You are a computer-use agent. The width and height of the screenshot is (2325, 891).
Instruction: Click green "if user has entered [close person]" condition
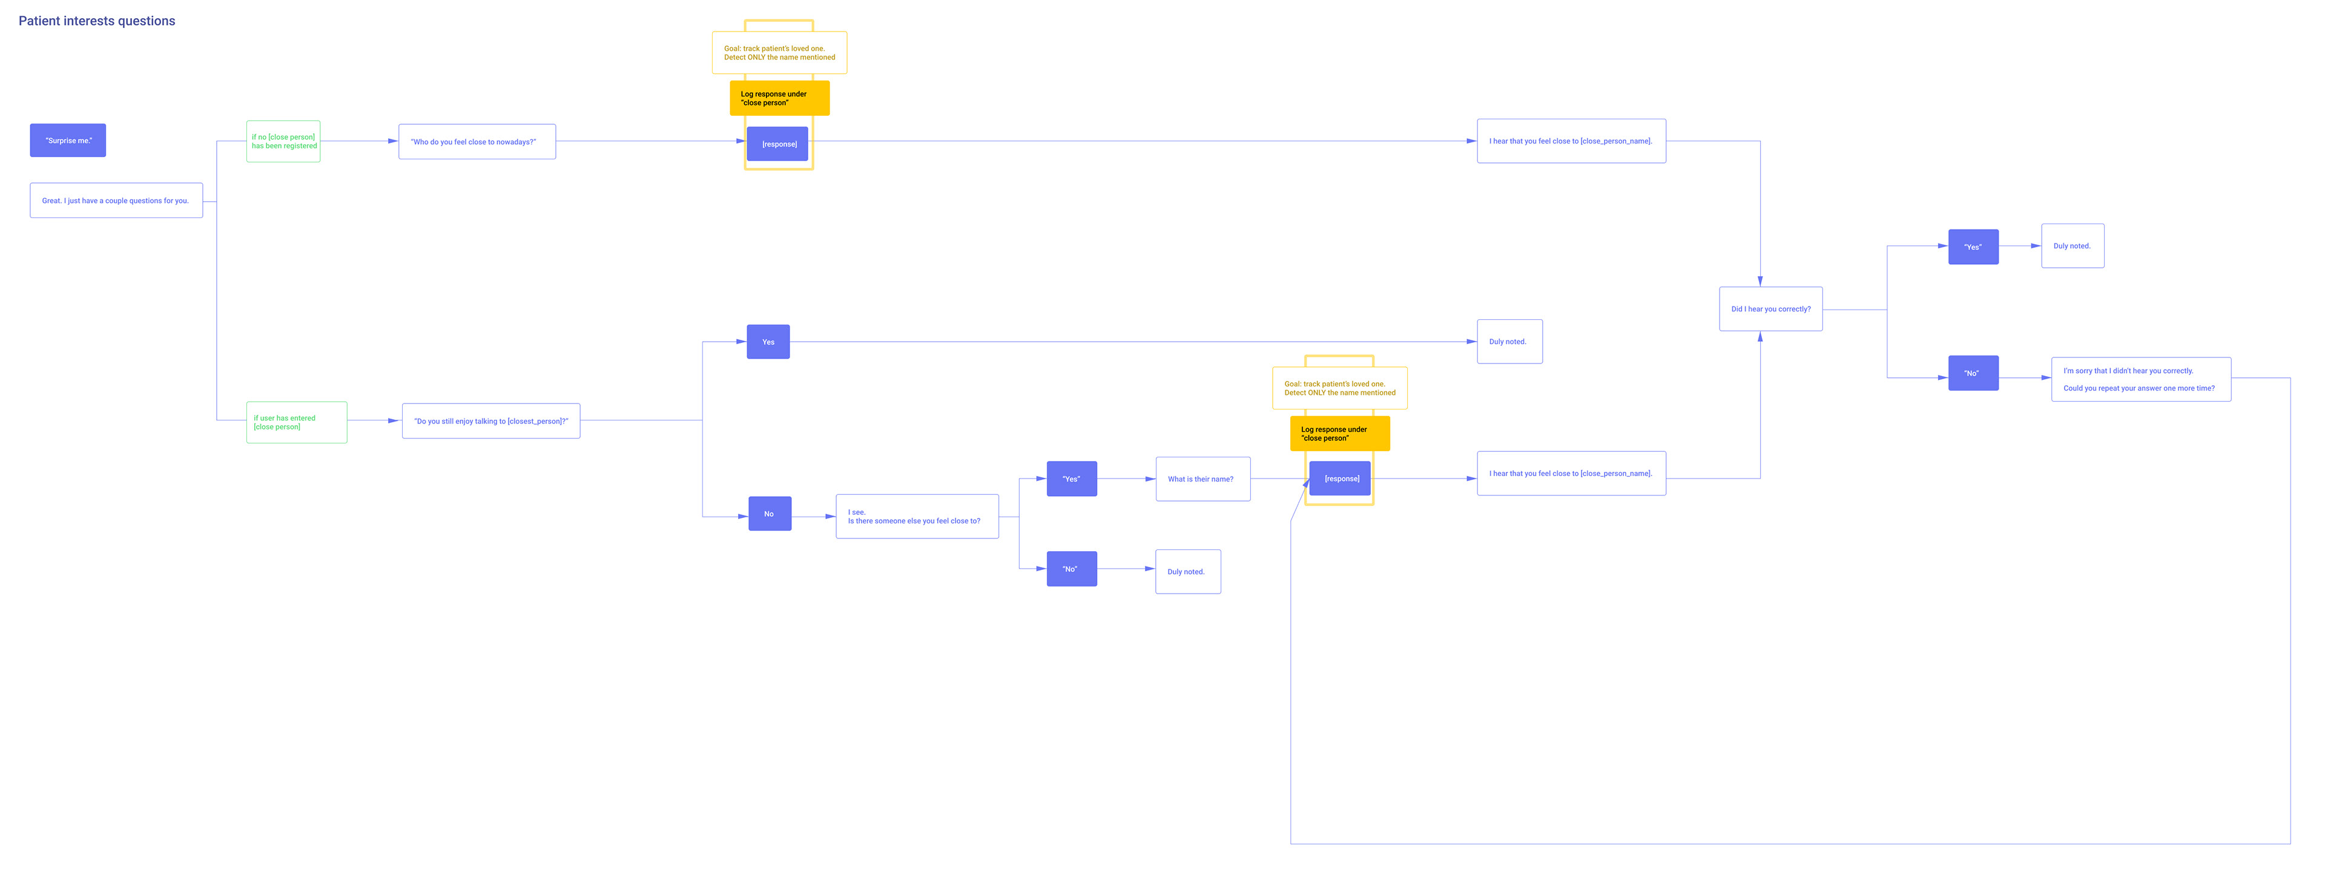[296, 422]
